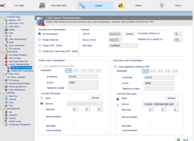The width and height of the screenshot is (194, 141).
Task: Click the Recordings Behaviour icon
Action: coord(6,87)
